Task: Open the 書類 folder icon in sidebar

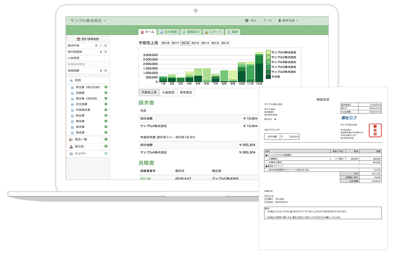Action: click(x=71, y=80)
